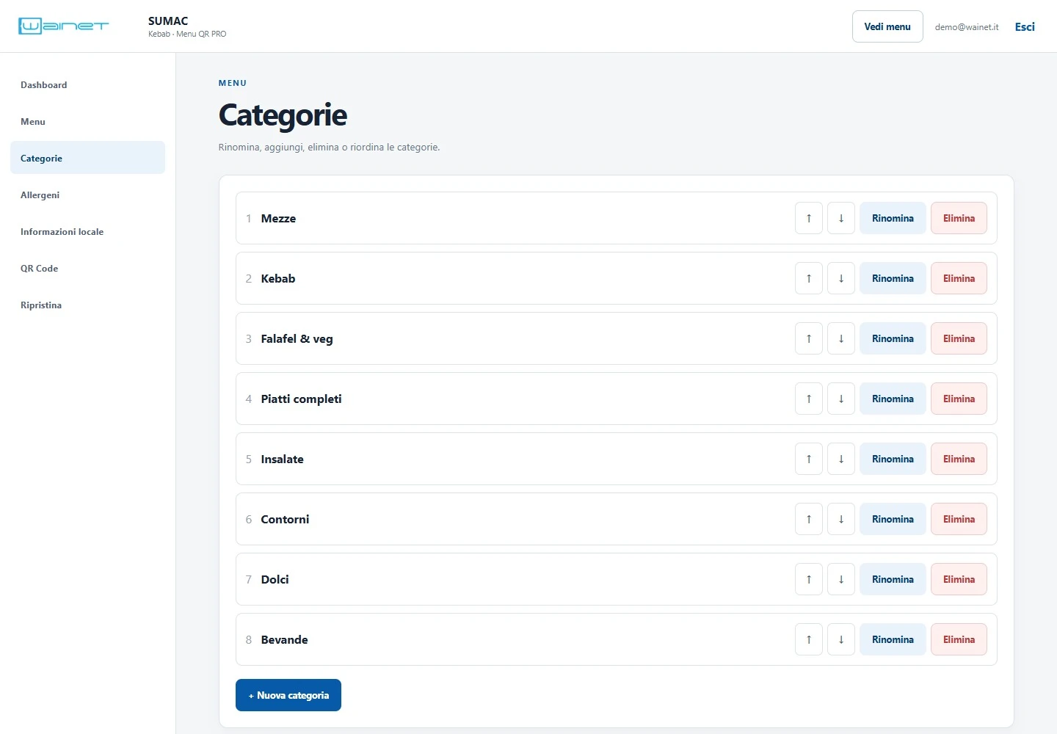Screen dimensions: 1057x734
Task: Go to Menu section in sidebar
Action: click(87, 121)
